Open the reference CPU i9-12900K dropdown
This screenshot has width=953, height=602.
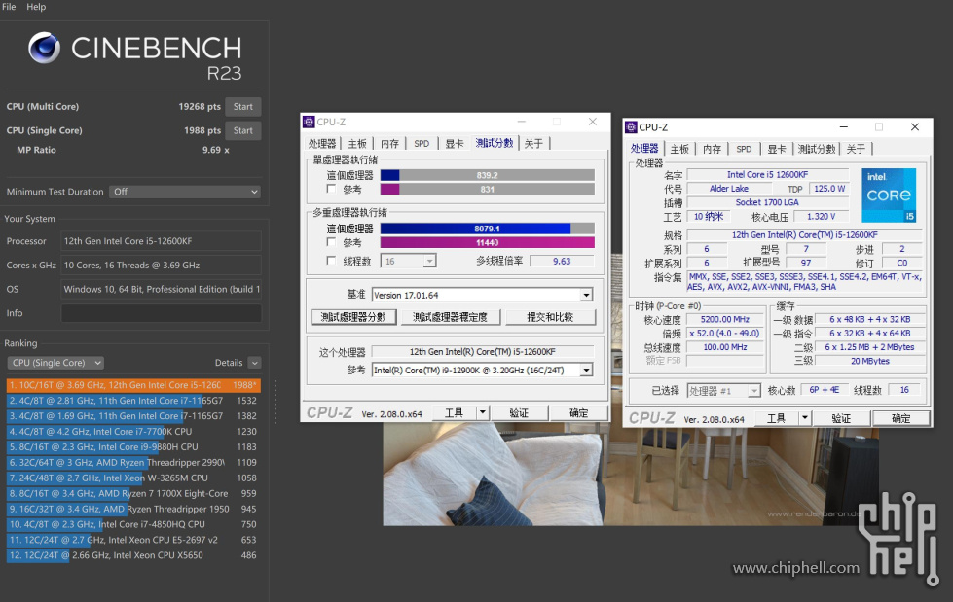pos(482,370)
